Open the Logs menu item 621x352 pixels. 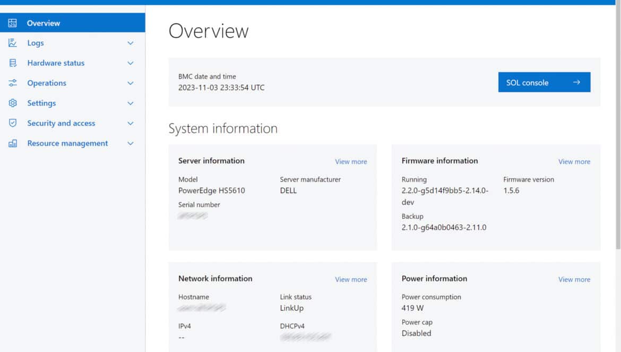[73, 43]
